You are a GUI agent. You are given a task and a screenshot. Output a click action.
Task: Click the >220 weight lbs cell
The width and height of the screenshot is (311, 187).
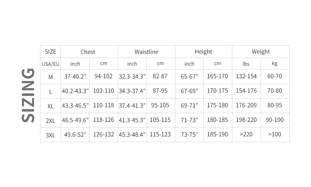[x=246, y=134]
